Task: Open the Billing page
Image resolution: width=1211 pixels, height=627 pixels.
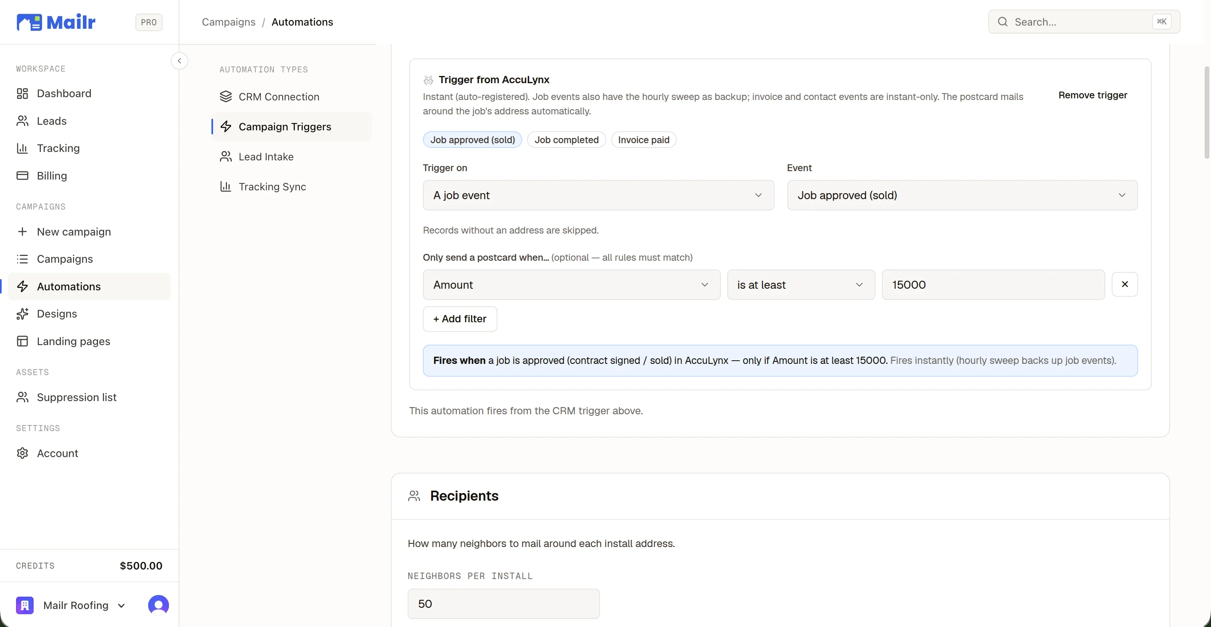Action: coord(89,176)
